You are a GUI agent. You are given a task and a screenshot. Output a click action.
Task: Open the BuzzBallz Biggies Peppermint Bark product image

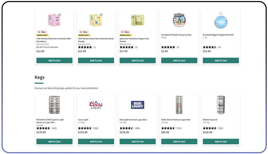[x=221, y=20]
